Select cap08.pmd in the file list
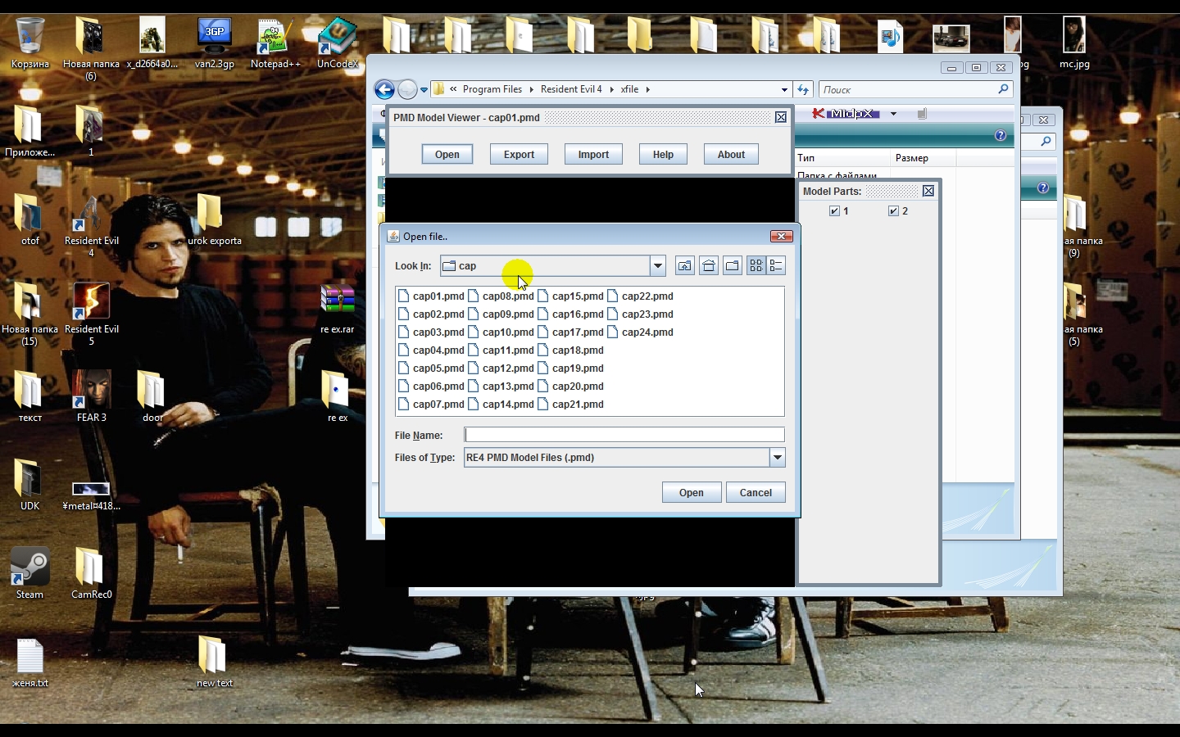 coord(501,296)
